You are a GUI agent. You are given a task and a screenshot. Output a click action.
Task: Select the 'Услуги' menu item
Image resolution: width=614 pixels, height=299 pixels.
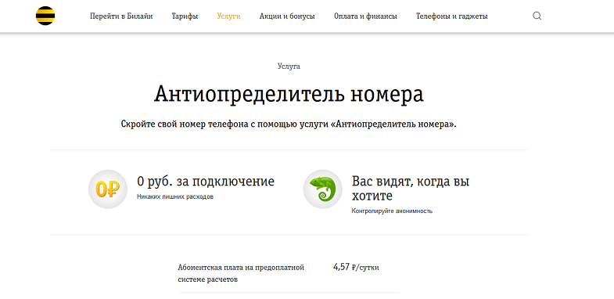[x=228, y=16]
